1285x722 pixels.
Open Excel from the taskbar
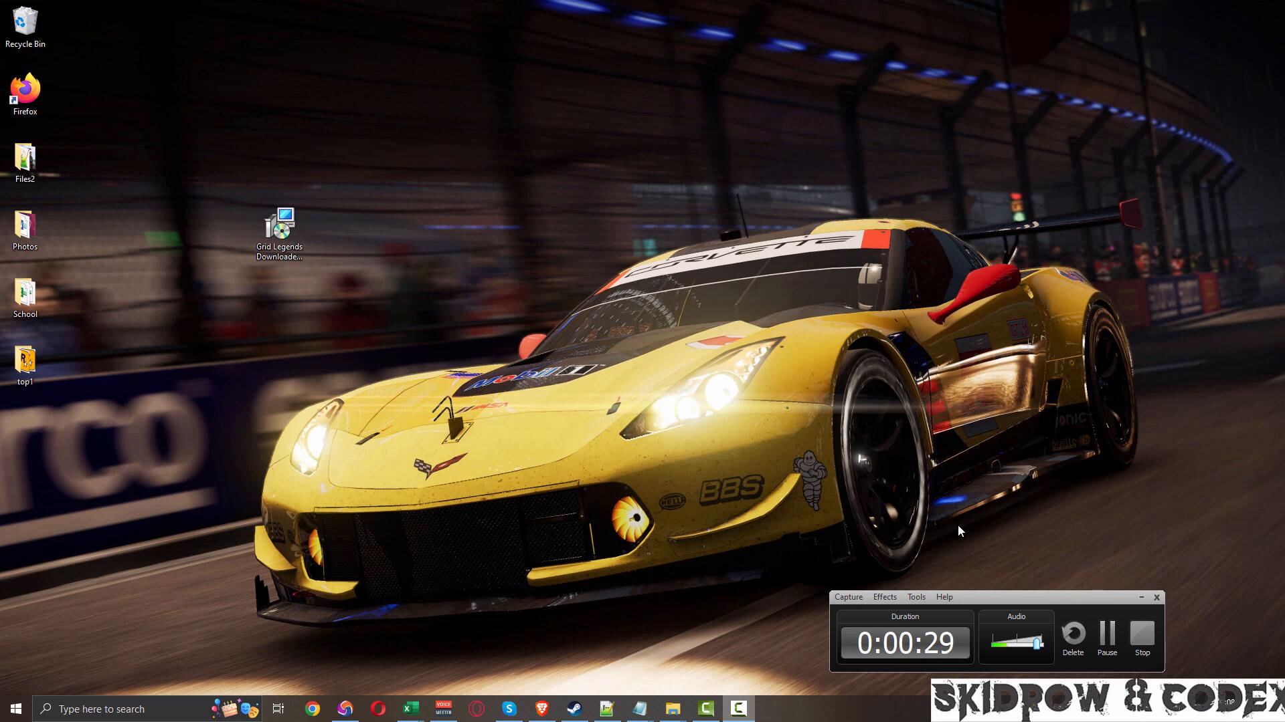[410, 709]
